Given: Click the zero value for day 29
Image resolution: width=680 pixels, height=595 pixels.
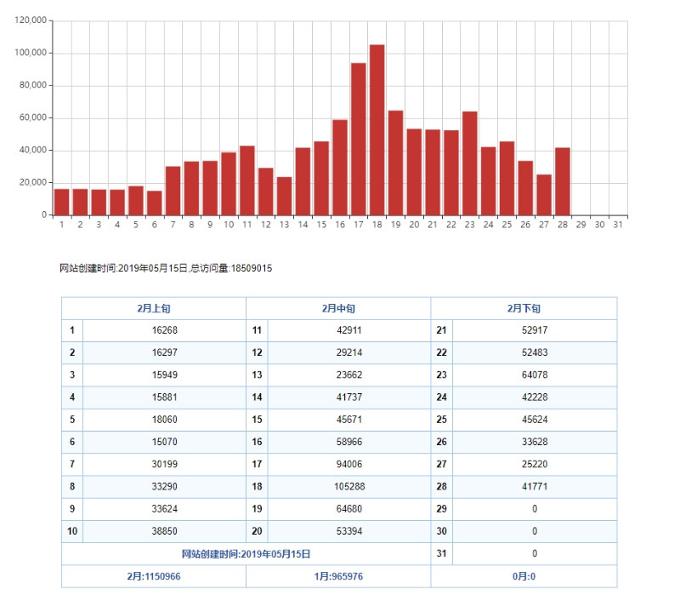Looking at the screenshot, I should point(535,508).
